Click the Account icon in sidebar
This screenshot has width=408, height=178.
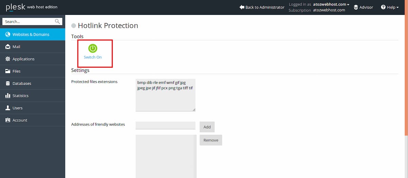(7, 120)
